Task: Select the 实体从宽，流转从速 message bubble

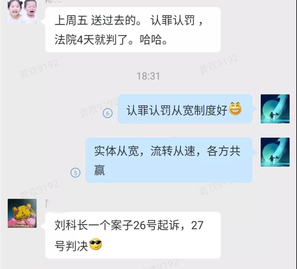Action: point(169,160)
